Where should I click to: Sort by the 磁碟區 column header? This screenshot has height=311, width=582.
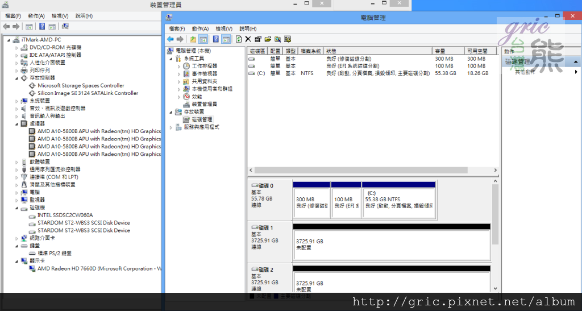257,51
